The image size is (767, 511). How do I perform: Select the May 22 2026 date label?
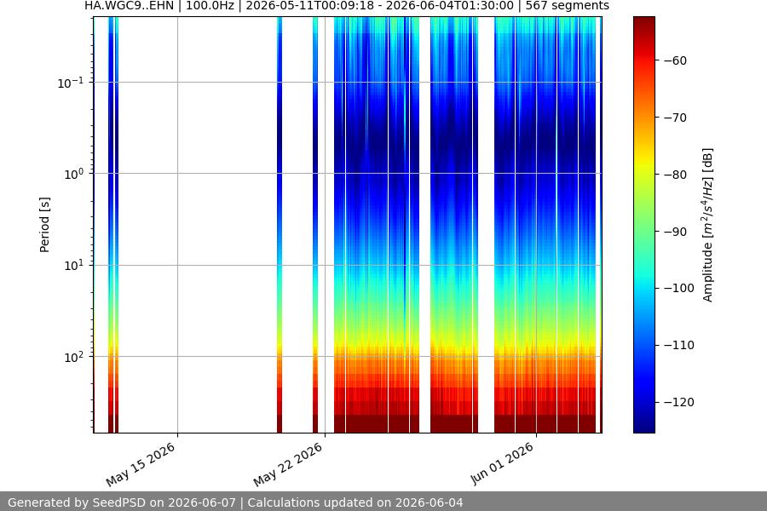coord(288,464)
